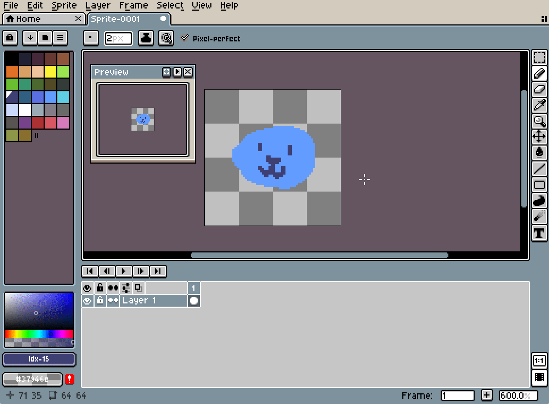Screen dimensions: 549x404
Task: Adjust hue on the rainbow slider
Action: [x=39, y=334]
